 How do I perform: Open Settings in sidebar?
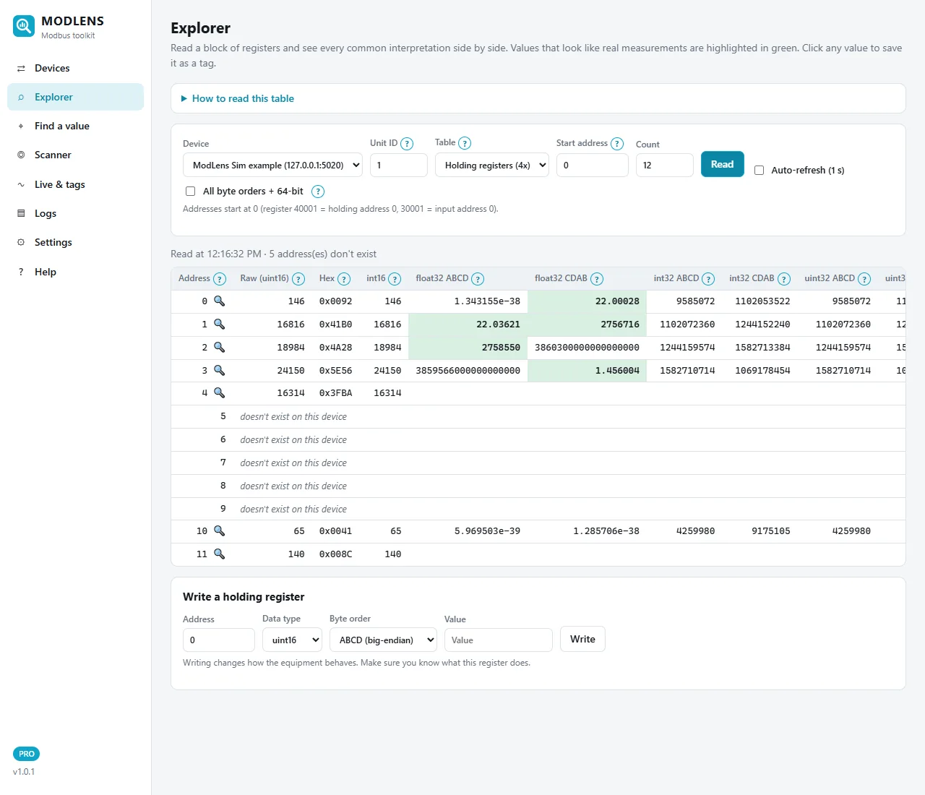click(x=75, y=242)
